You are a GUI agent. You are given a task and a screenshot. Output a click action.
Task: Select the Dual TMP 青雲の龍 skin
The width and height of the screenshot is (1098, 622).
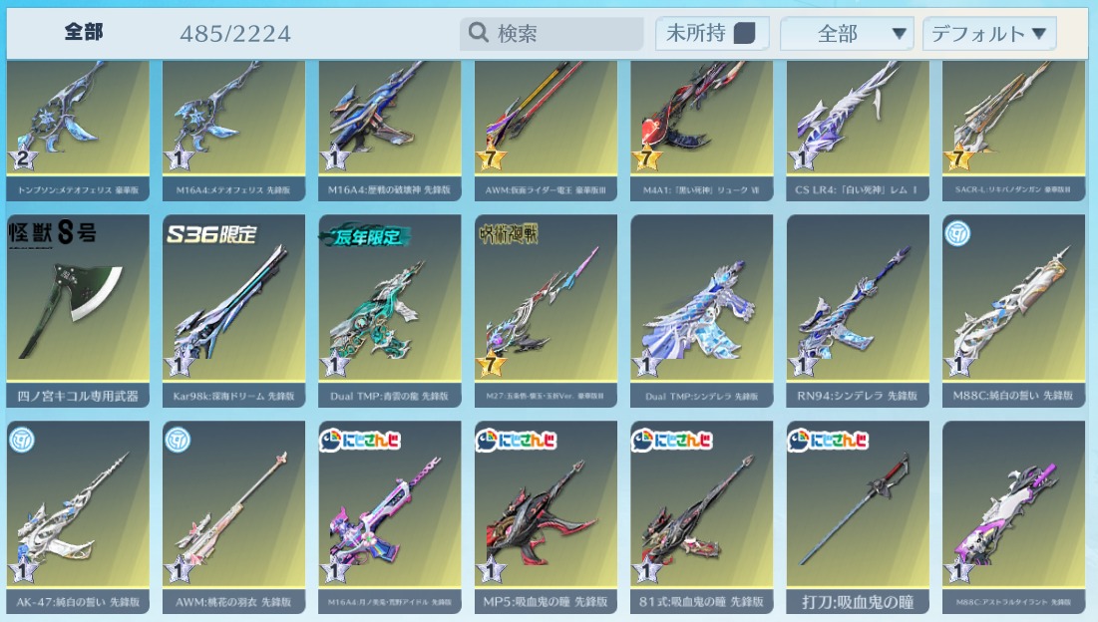pyautogui.click(x=390, y=310)
